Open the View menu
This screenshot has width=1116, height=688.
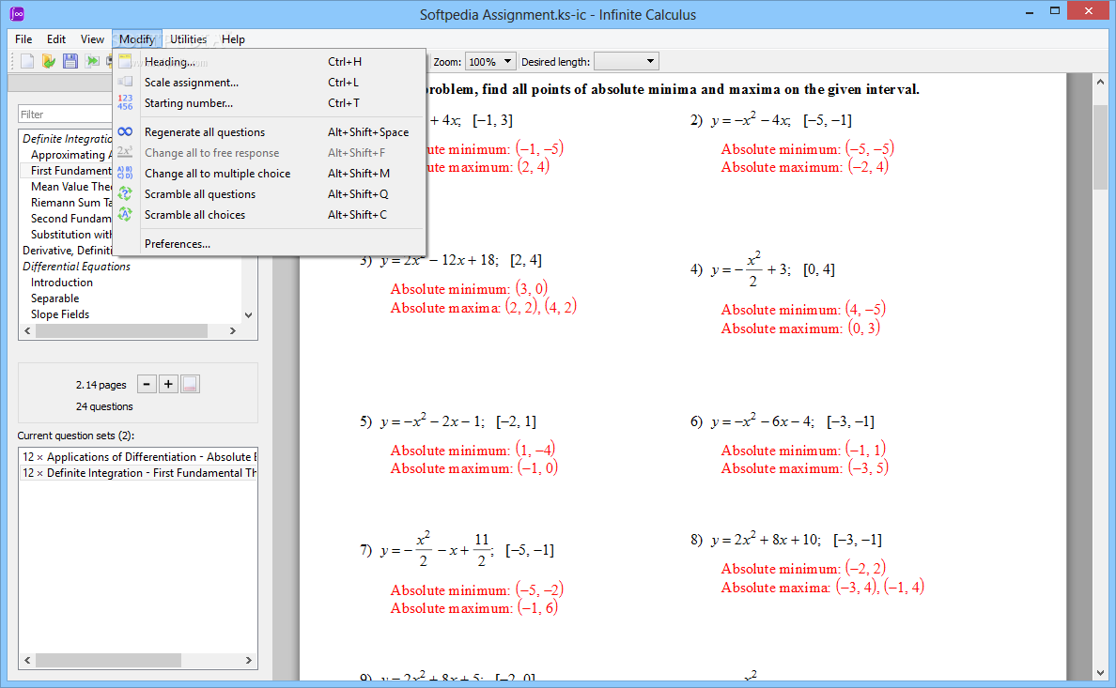(92, 39)
